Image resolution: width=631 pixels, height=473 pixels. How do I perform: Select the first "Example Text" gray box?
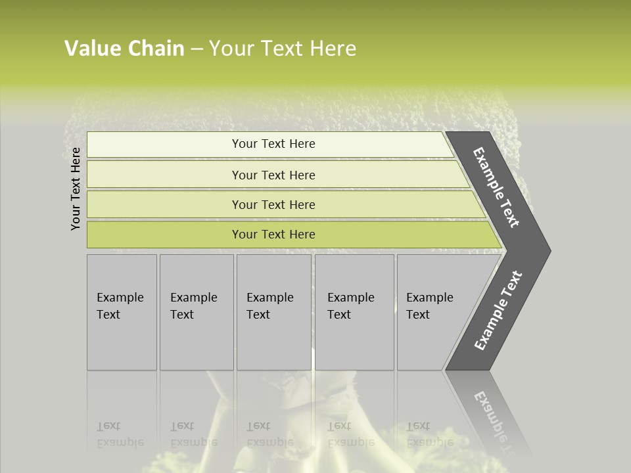tap(121, 312)
